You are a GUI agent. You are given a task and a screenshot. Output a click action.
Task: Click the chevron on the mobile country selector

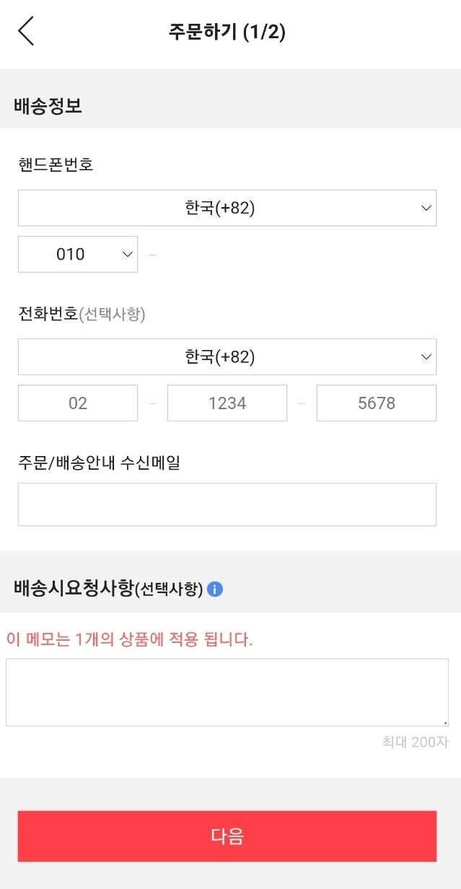point(426,208)
